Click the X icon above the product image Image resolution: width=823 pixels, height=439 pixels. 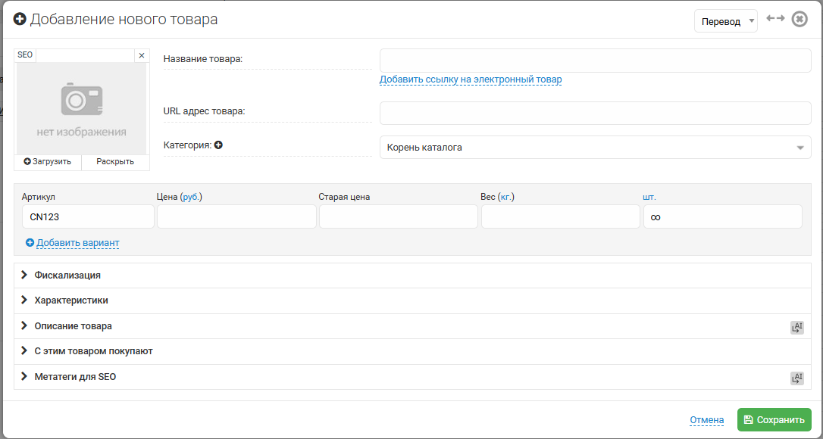(141, 55)
